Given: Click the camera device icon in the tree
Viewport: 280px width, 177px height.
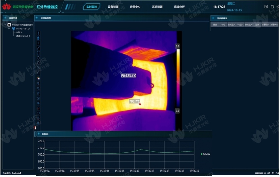Looking at the screenshot, I should (9, 25).
